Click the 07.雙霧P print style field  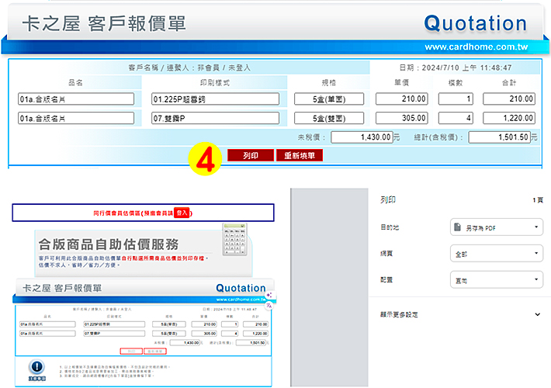tap(215, 118)
